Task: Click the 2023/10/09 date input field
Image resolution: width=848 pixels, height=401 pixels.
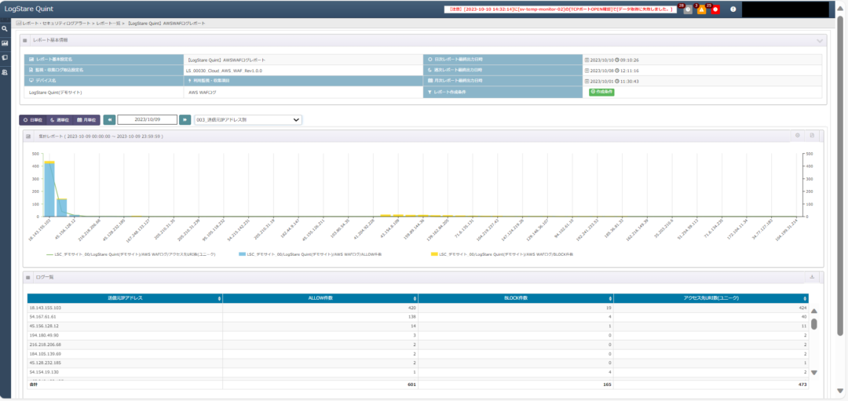Action: click(147, 119)
